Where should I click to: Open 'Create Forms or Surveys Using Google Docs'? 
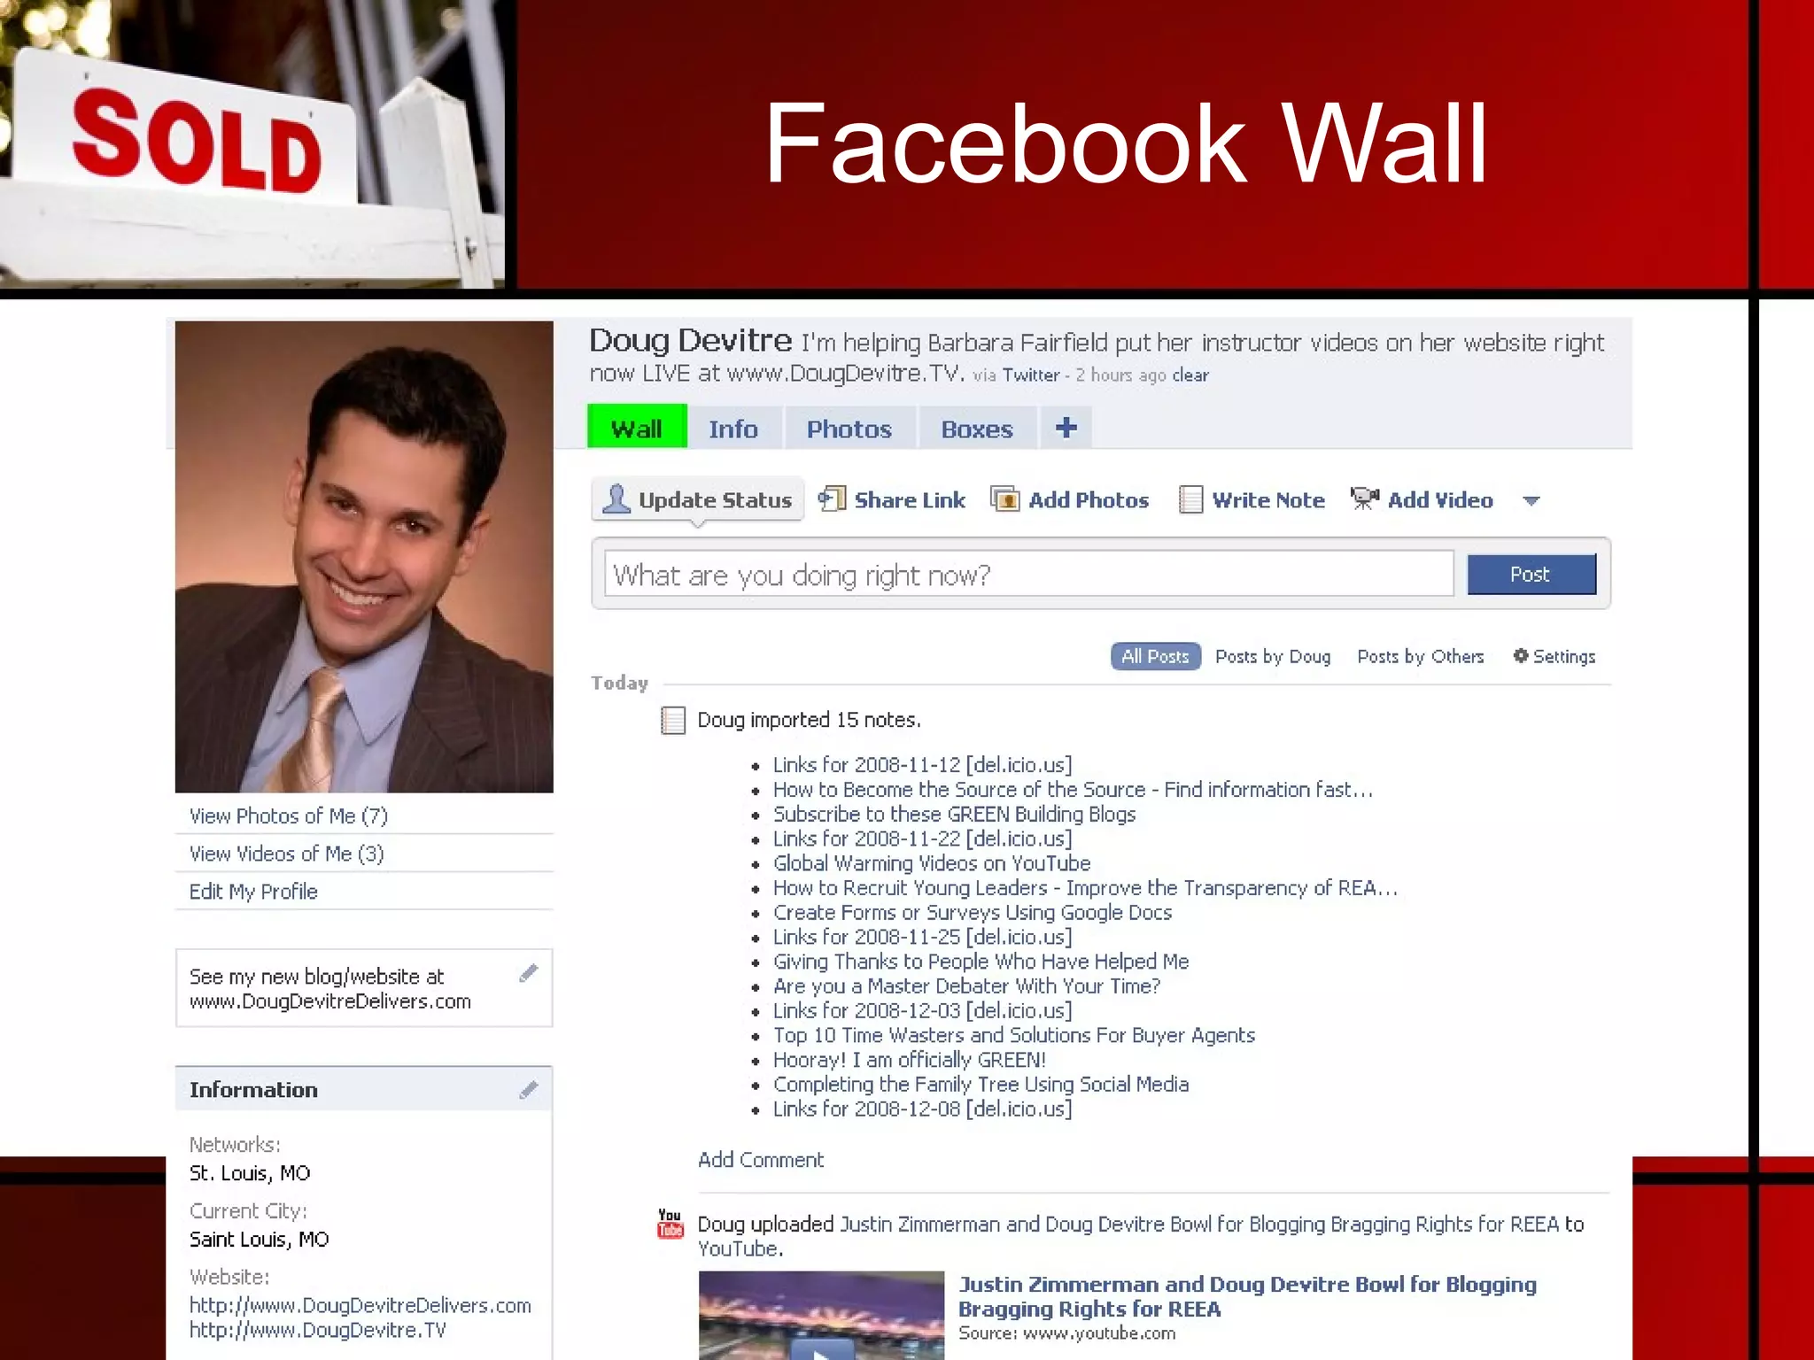click(973, 912)
